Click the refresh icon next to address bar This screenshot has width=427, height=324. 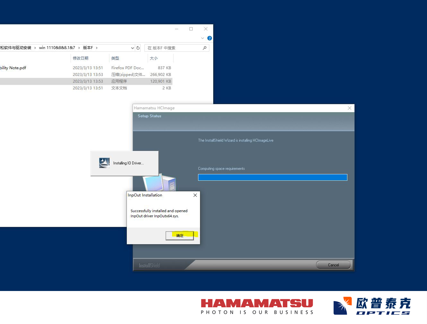tap(138, 48)
